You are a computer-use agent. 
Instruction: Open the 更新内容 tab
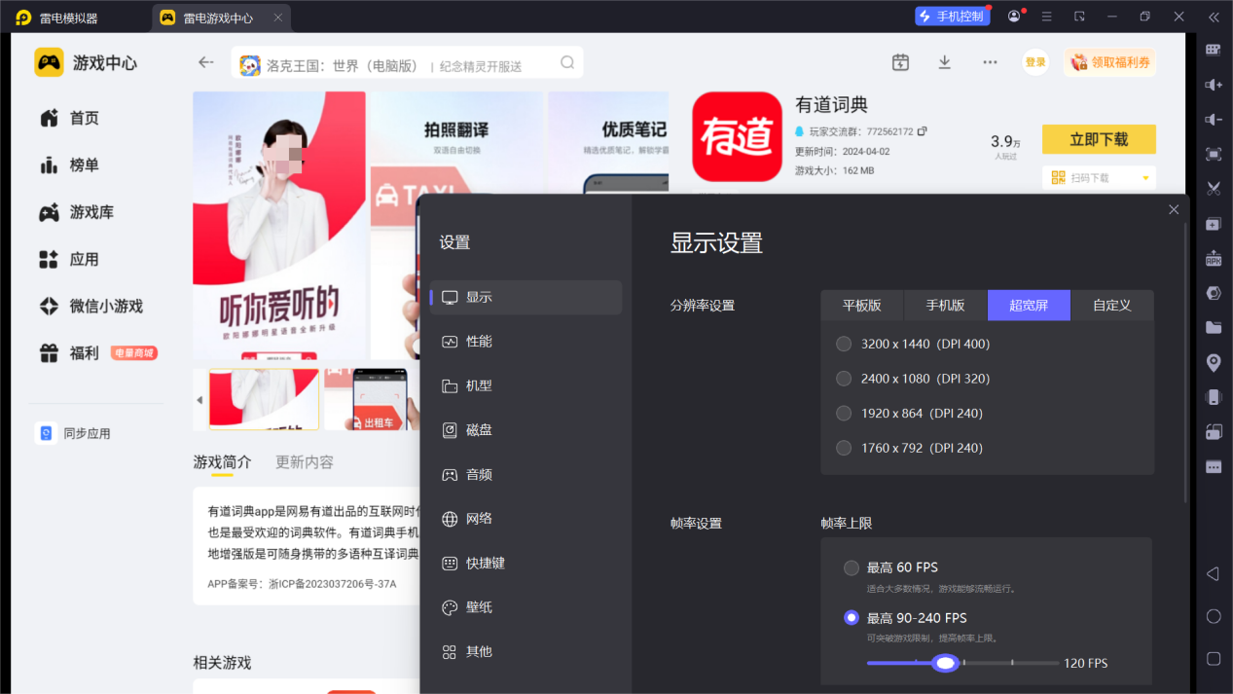coord(305,462)
